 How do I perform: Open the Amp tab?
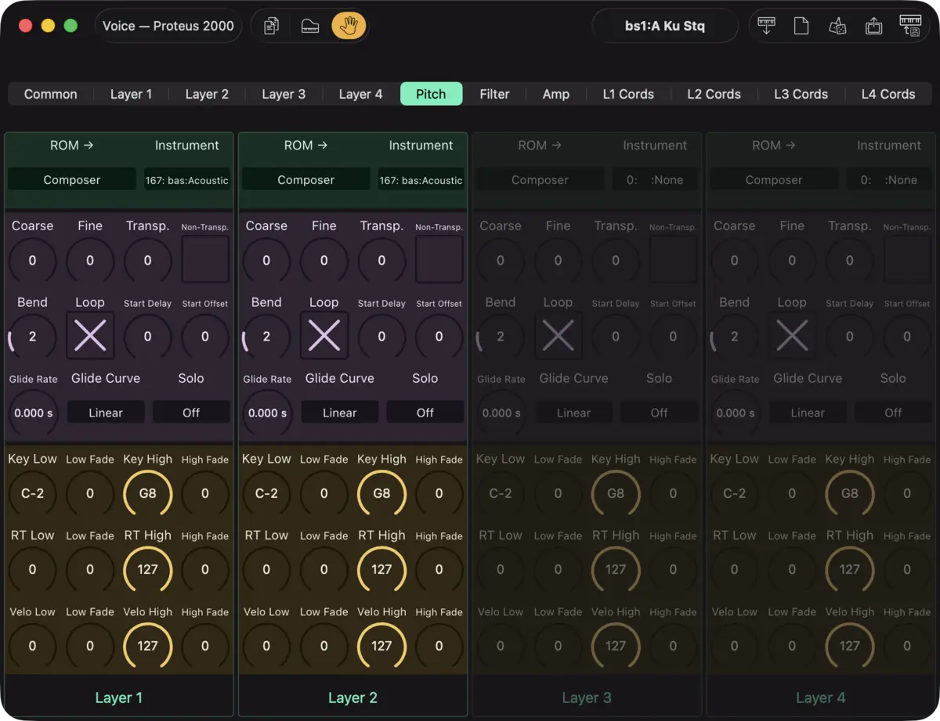[556, 94]
